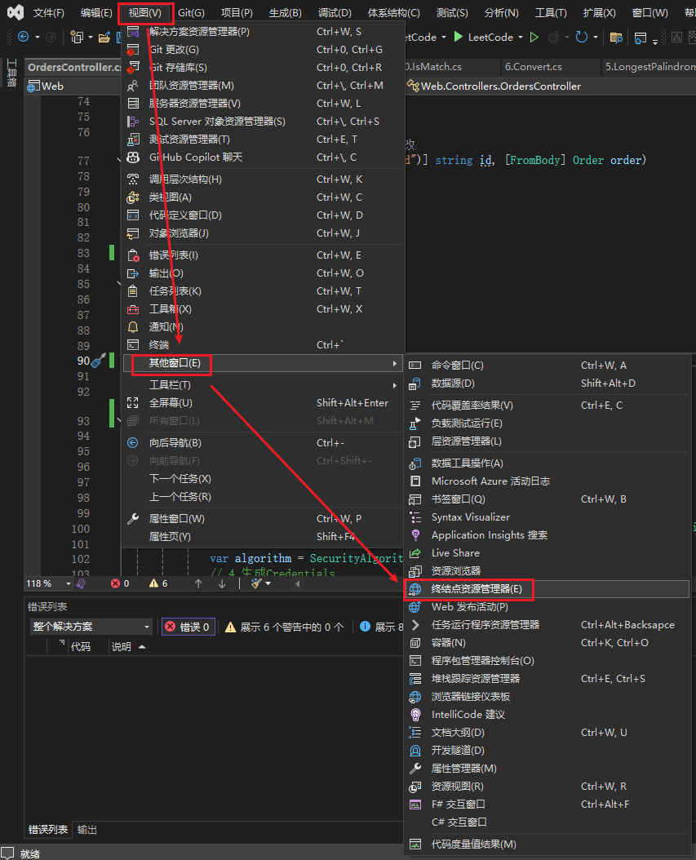696x860 pixels.
Task: Open the 调试(D) menu
Action: pyautogui.click(x=334, y=12)
